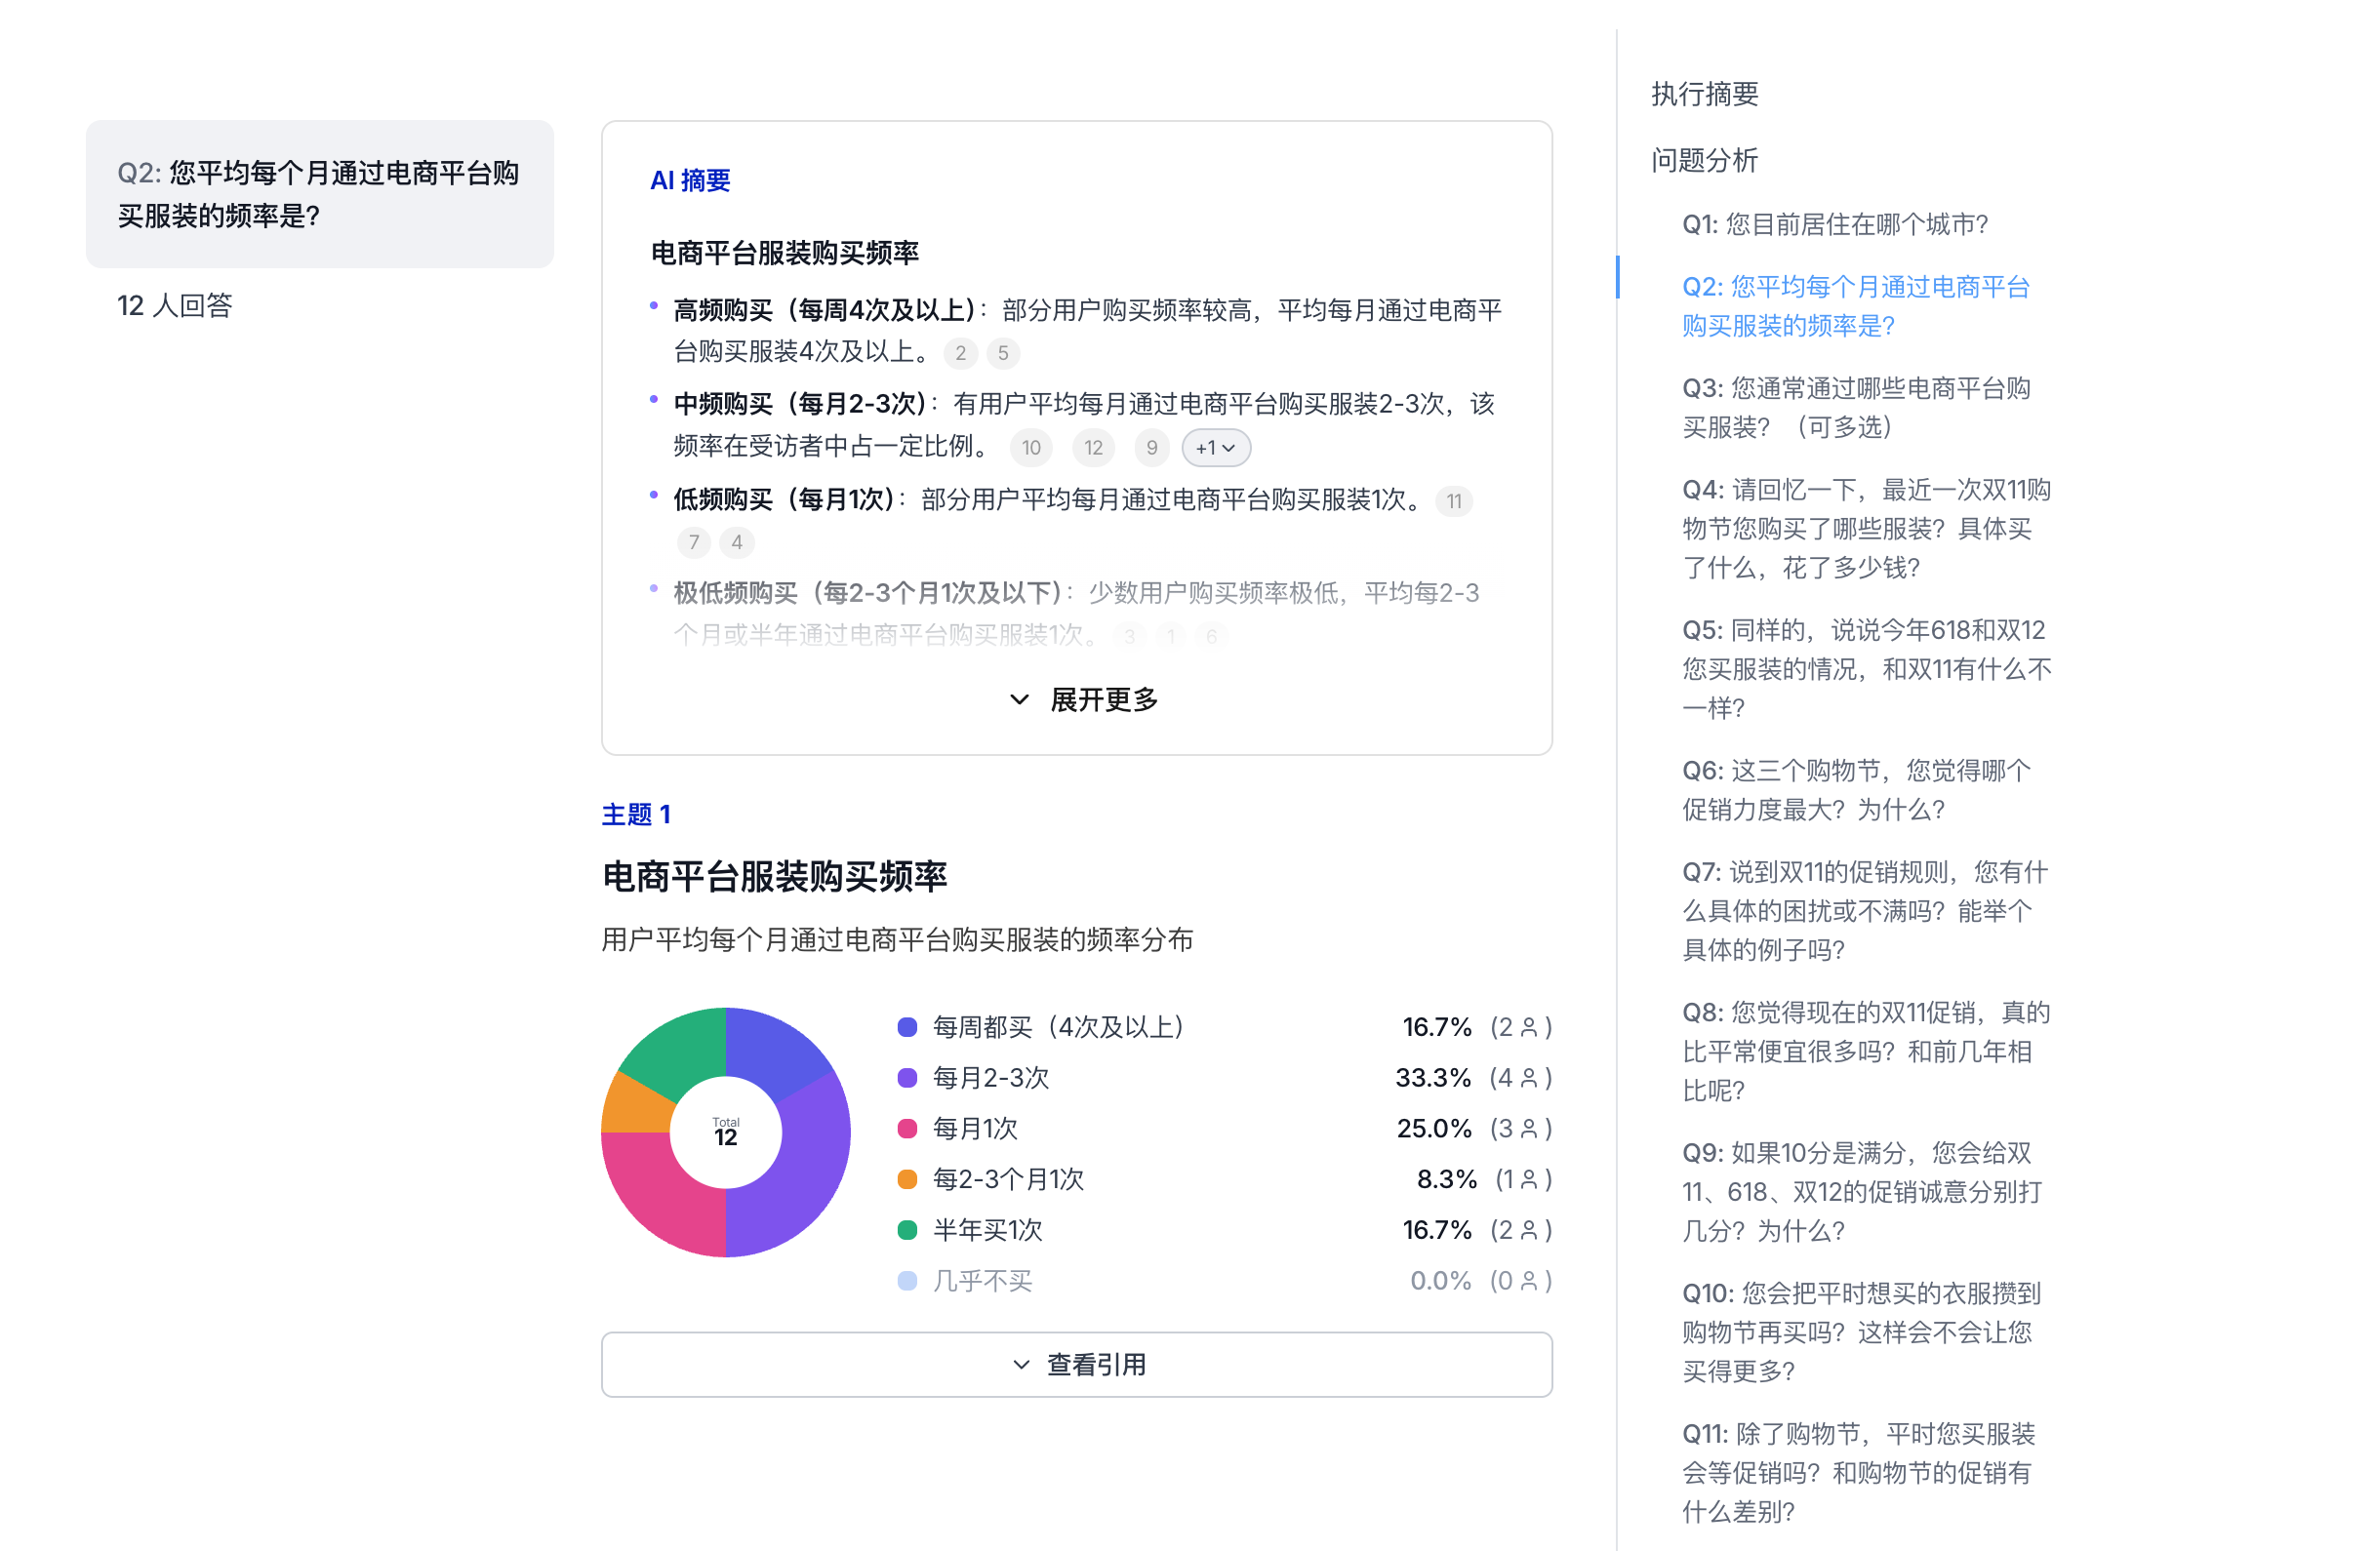Click the 主题 1 label
This screenshot has height=1551, width=2375.
635,815
